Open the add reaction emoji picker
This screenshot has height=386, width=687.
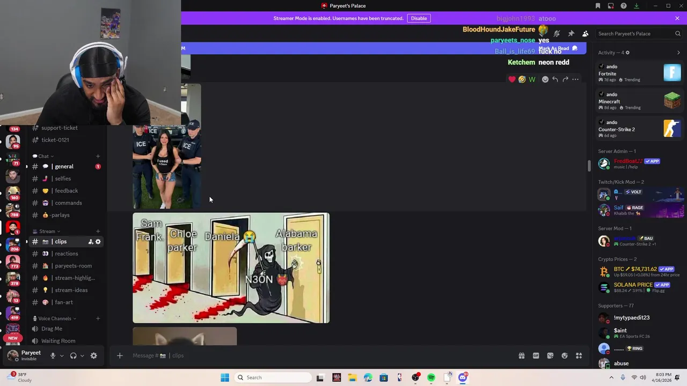pyautogui.click(x=545, y=79)
